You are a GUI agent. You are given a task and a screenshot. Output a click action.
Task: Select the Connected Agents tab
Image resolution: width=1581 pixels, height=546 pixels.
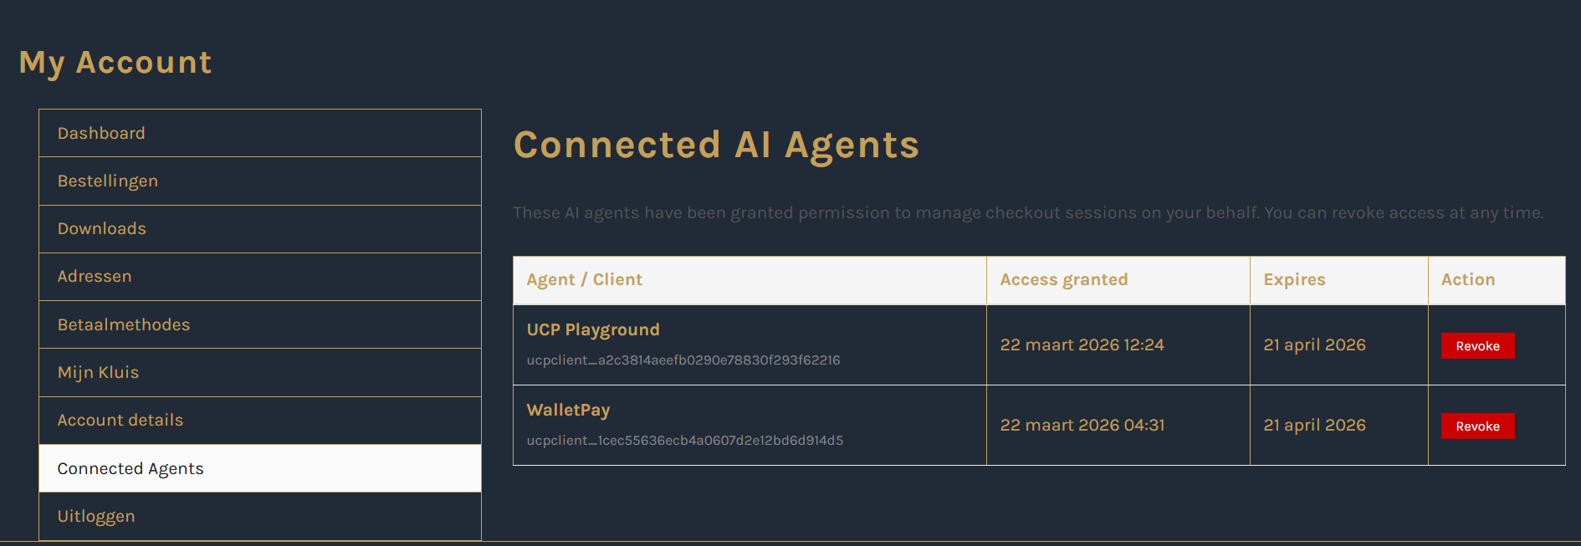click(x=130, y=468)
